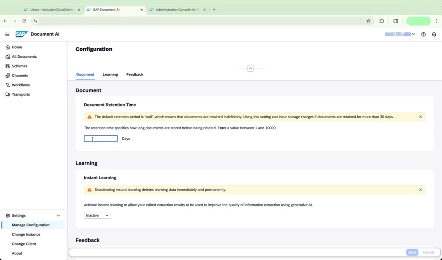
Task: Open the support headset icon
Action: click(x=434, y=34)
